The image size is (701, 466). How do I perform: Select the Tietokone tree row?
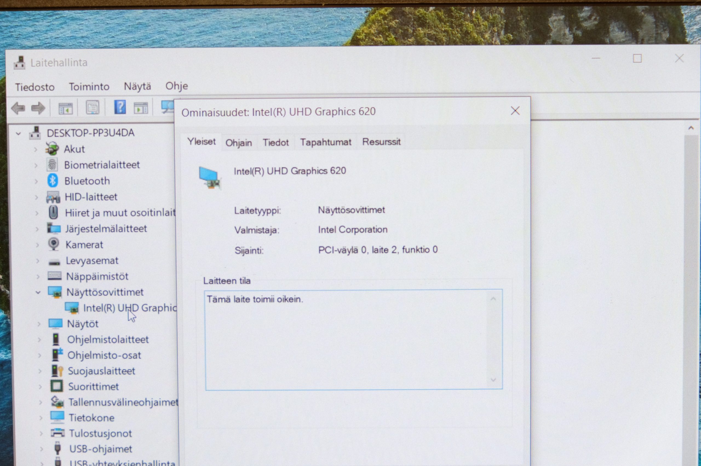pyautogui.click(x=91, y=418)
